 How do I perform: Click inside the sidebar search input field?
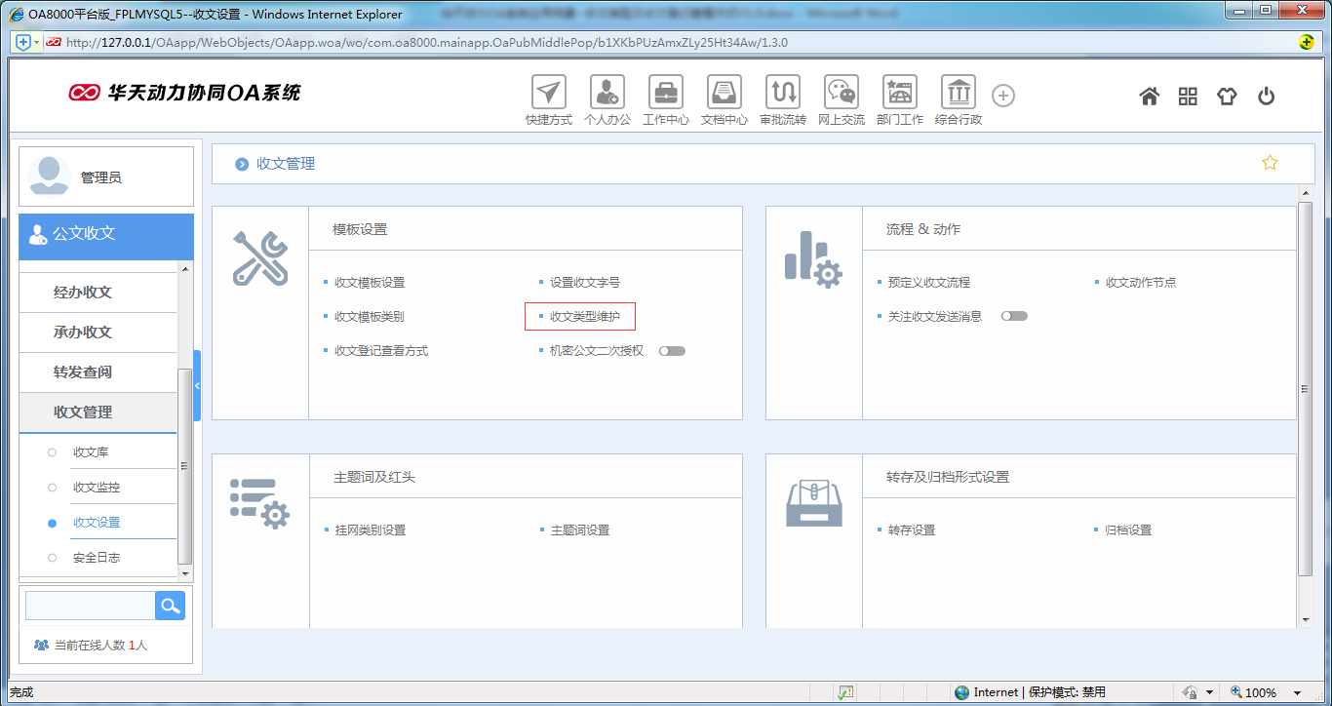90,605
